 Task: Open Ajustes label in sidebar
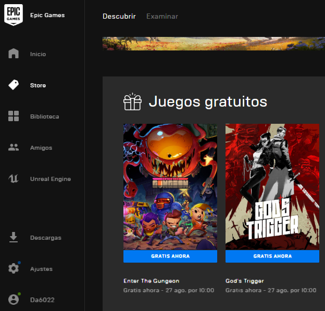[x=41, y=269]
